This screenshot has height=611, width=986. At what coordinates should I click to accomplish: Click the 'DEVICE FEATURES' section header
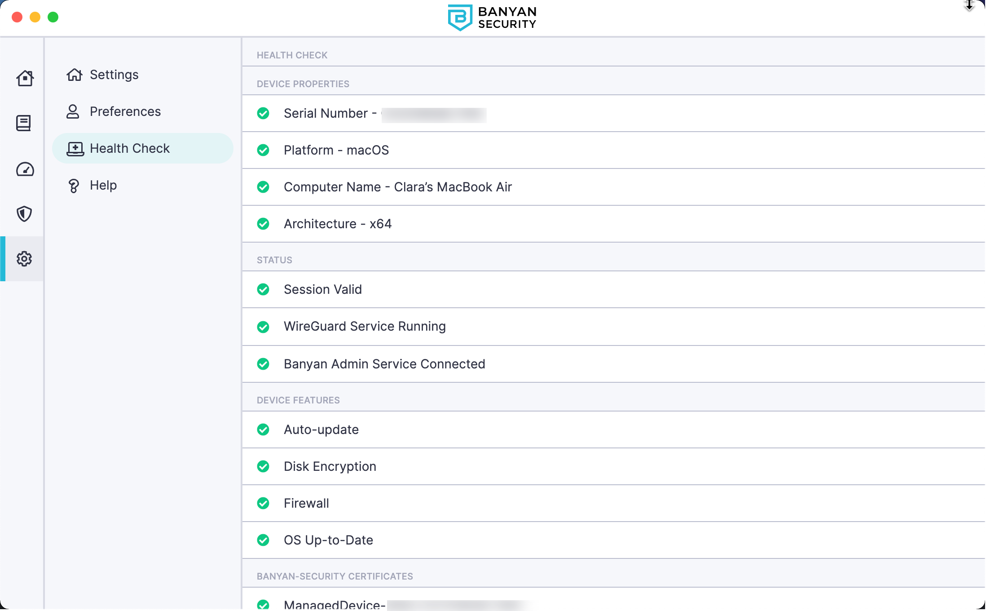(298, 400)
